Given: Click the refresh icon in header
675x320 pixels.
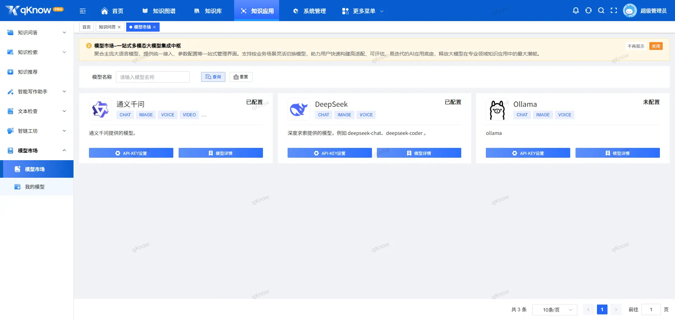Looking at the screenshot, I should [589, 11].
